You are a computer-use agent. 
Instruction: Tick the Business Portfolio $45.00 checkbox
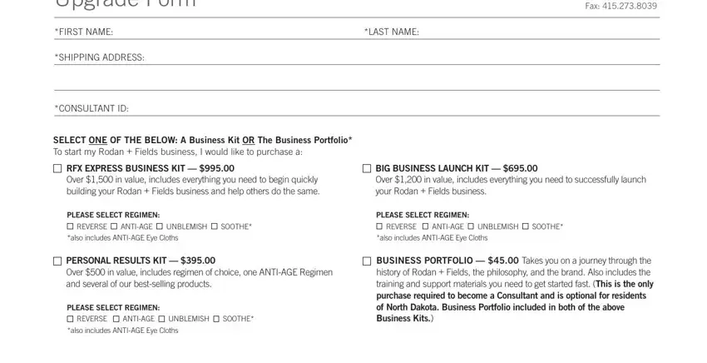tap(367, 261)
